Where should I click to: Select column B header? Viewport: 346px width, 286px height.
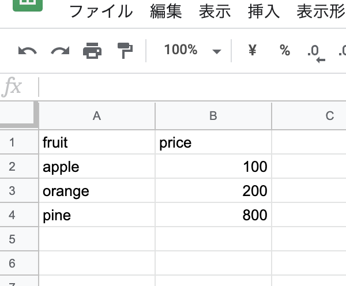[213, 116]
